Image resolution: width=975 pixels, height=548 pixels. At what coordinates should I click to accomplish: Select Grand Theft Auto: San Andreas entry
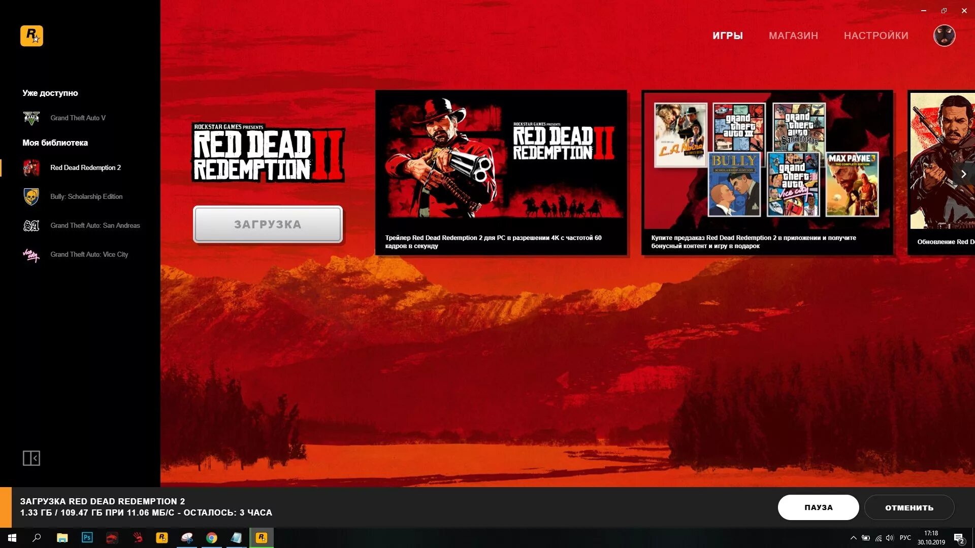pos(95,225)
